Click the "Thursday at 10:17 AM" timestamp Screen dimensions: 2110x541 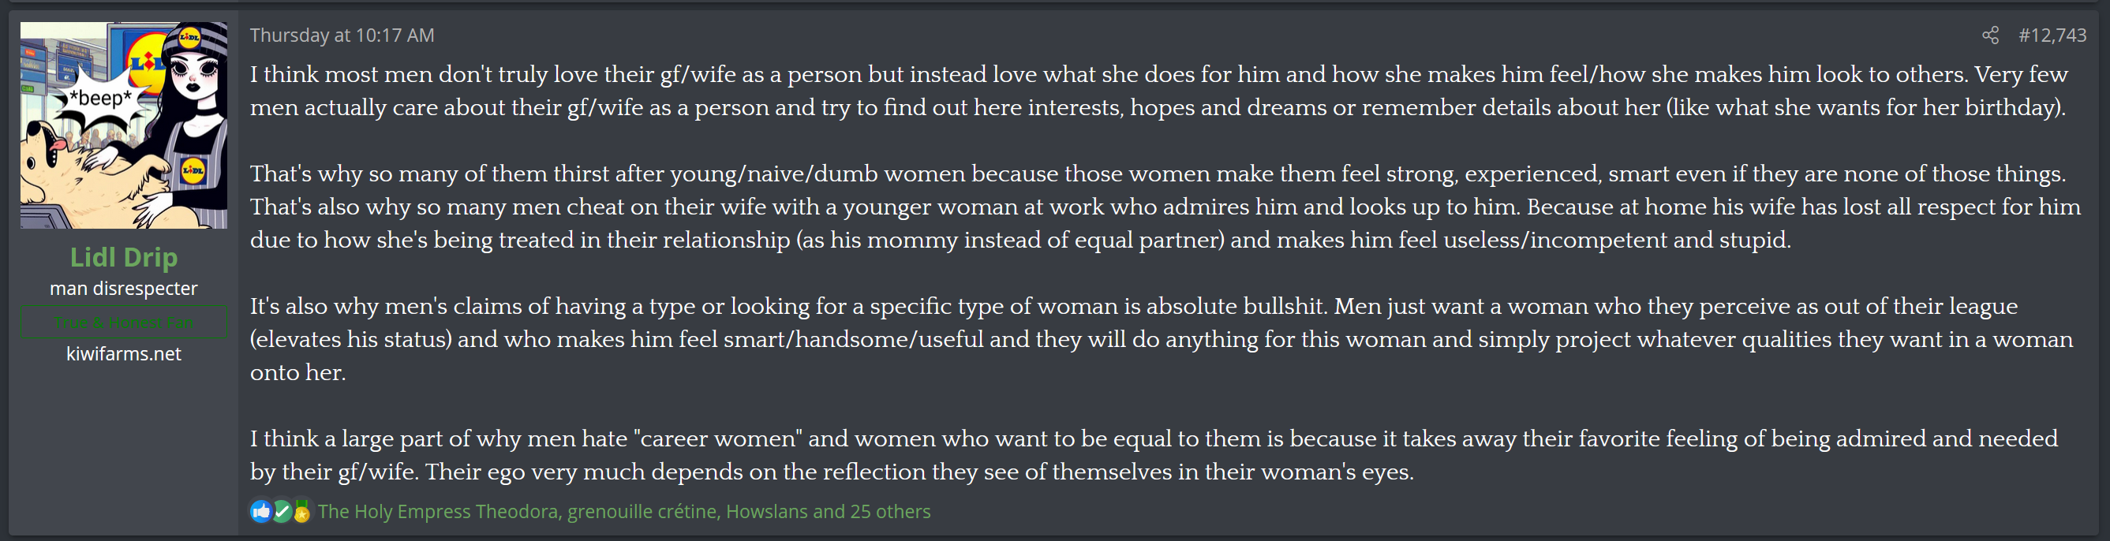tap(342, 35)
